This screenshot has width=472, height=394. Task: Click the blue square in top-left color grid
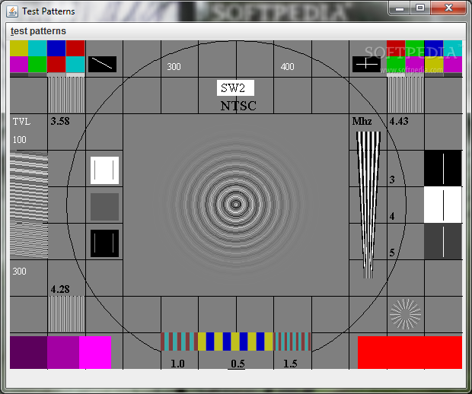pyautogui.click(x=56, y=49)
